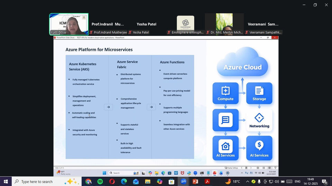Click the 9:19 AM clock in shared taskbar

click(271, 173)
